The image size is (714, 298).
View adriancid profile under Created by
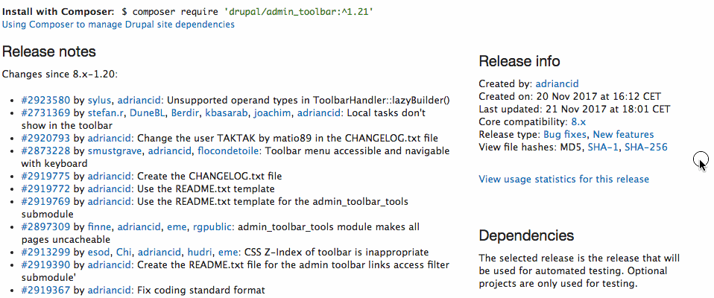point(557,84)
